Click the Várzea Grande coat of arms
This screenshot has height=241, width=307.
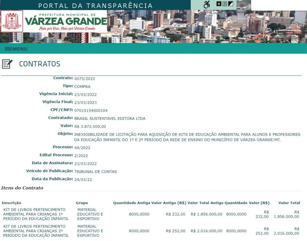pyautogui.click(x=12, y=21)
